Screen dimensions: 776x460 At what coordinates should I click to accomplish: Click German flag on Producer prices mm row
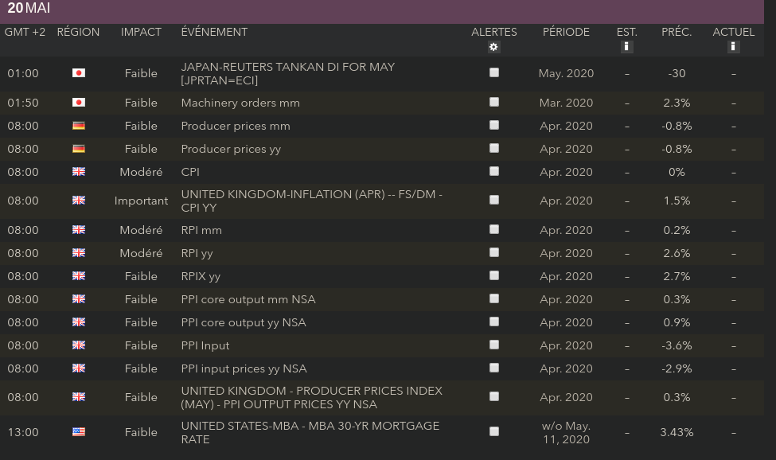78,126
